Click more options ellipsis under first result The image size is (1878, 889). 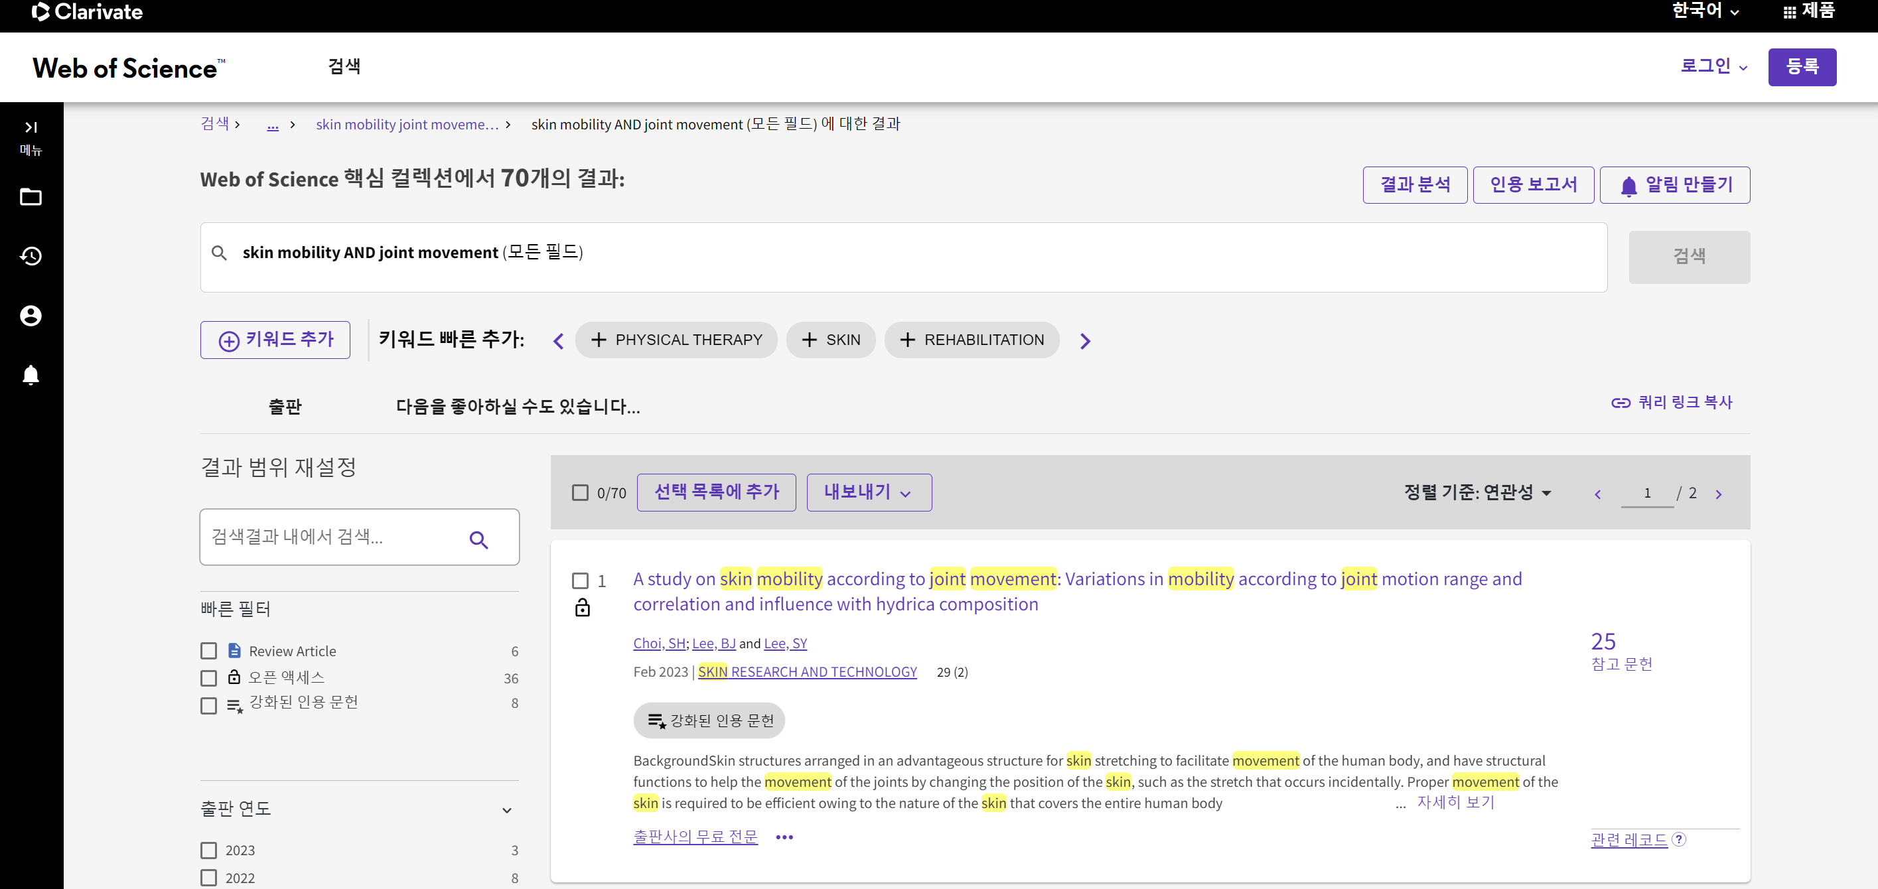pos(784,837)
